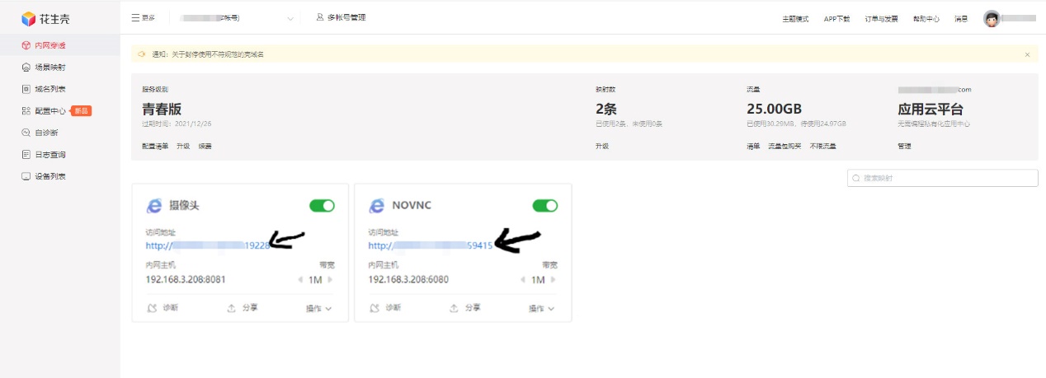
Task: Click the 配置中心 sidebar icon
Action: pos(26,111)
